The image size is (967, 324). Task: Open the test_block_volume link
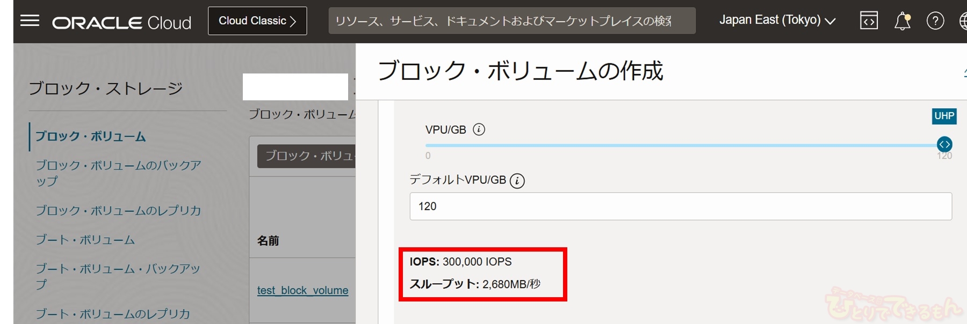[302, 290]
